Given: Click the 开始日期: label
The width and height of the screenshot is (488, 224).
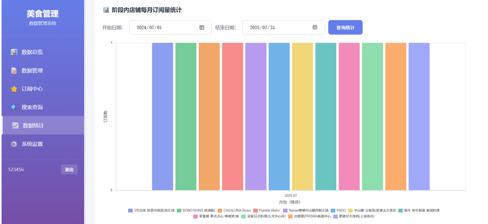Looking at the screenshot, I should click(x=113, y=27).
